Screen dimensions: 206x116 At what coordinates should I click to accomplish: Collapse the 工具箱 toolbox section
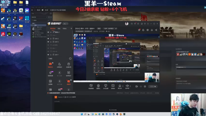pos(70,59)
